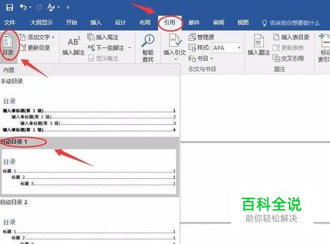
Task: Click 下一条脚注 button
Action: pyautogui.click(x=106, y=47)
